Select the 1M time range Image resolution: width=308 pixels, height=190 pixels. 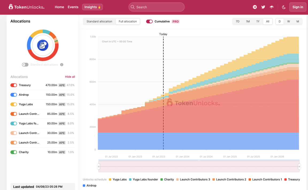(248, 22)
